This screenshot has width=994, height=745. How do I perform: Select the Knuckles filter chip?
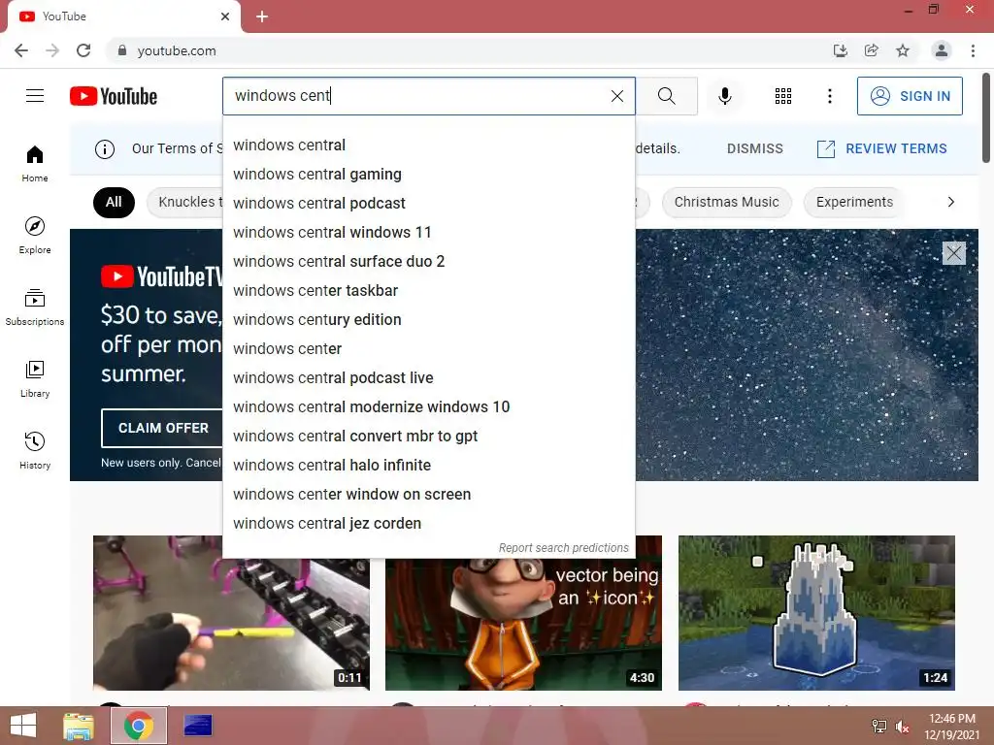coord(185,202)
